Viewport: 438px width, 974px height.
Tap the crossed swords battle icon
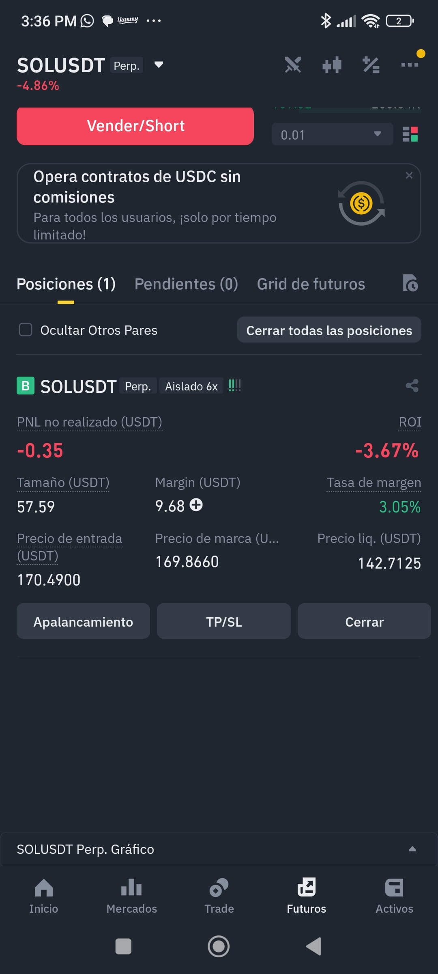coord(293,65)
